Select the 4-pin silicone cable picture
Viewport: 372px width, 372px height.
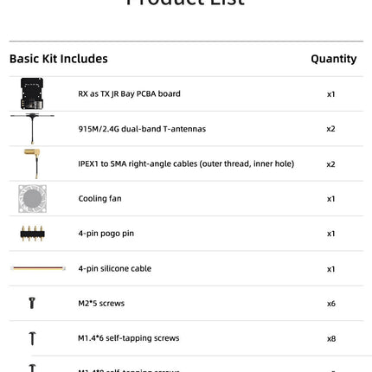click(x=38, y=268)
